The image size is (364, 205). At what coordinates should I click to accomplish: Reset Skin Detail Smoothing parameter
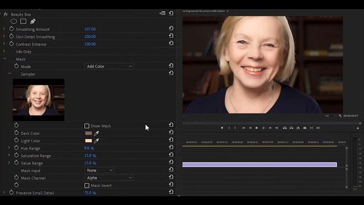click(x=171, y=36)
